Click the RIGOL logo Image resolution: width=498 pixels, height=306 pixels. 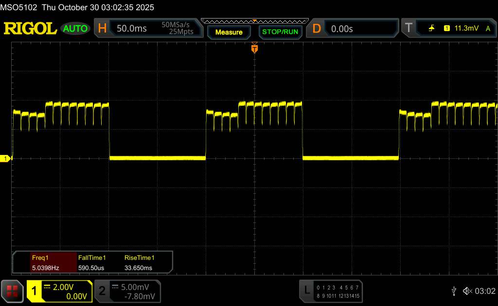pyautogui.click(x=30, y=29)
